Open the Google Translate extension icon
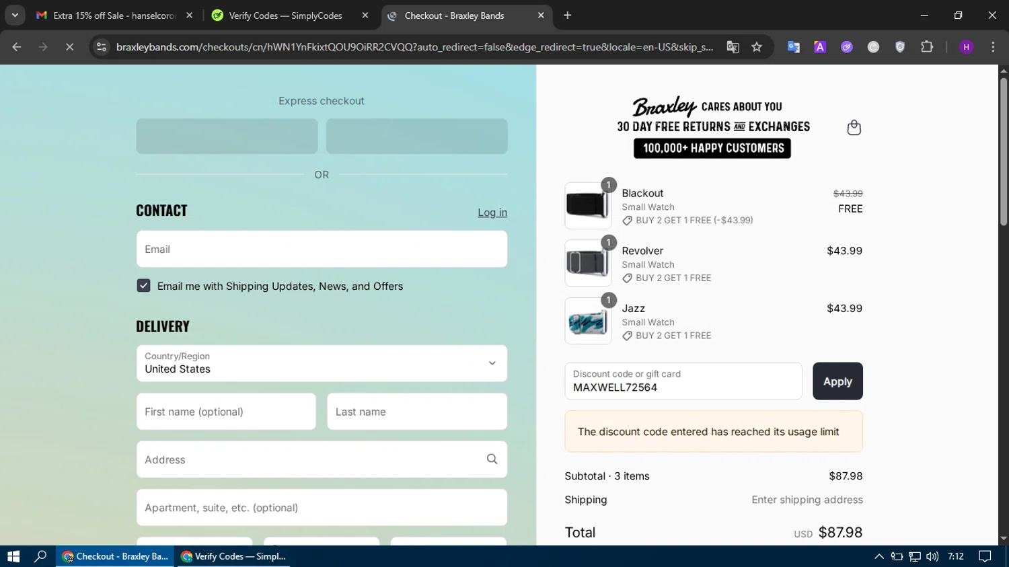This screenshot has width=1009, height=567. (x=793, y=47)
